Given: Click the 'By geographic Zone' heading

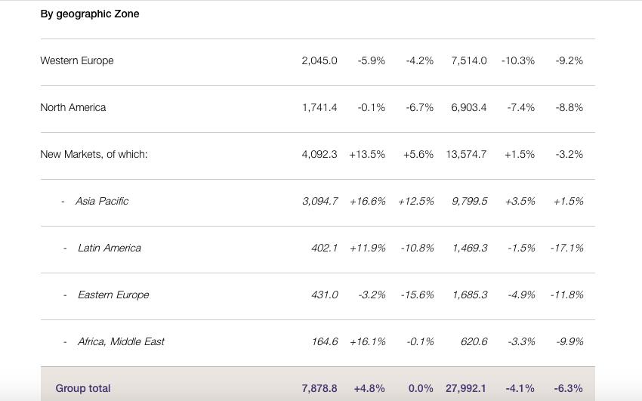Looking at the screenshot, I should [x=90, y=14].
